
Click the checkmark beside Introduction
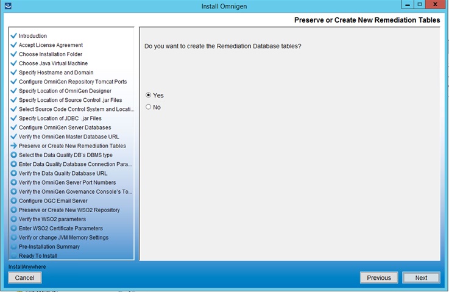coord(14,35)
